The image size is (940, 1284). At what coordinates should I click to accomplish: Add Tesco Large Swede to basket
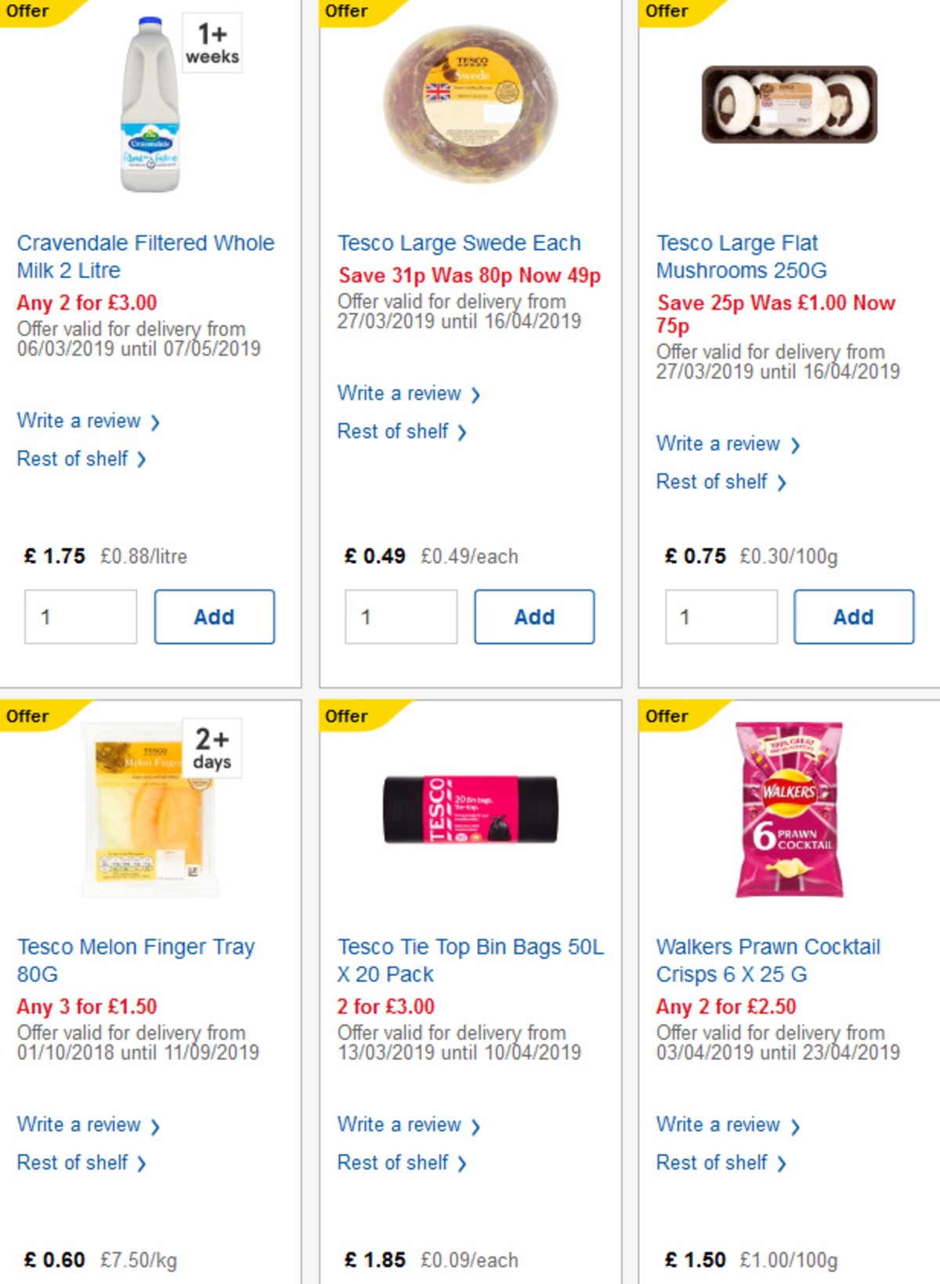click(534, 616)
